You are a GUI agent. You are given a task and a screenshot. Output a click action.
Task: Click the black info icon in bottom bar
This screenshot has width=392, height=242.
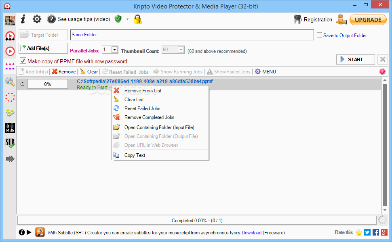pyautogui.click(x=22, y=232)
